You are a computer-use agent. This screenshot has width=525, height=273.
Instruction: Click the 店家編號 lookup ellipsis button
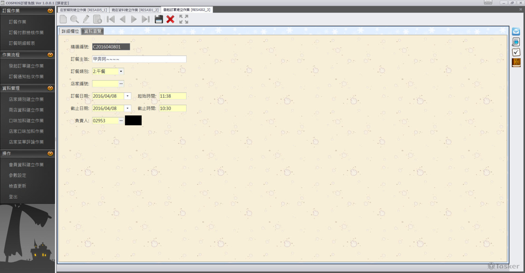click(121, 84)
